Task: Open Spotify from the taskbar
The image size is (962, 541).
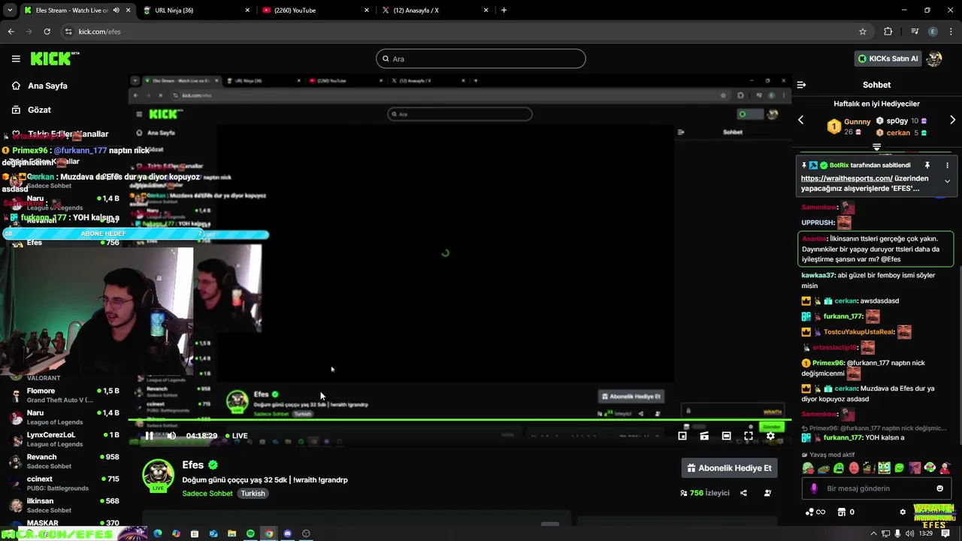Action: click(250, 533)
